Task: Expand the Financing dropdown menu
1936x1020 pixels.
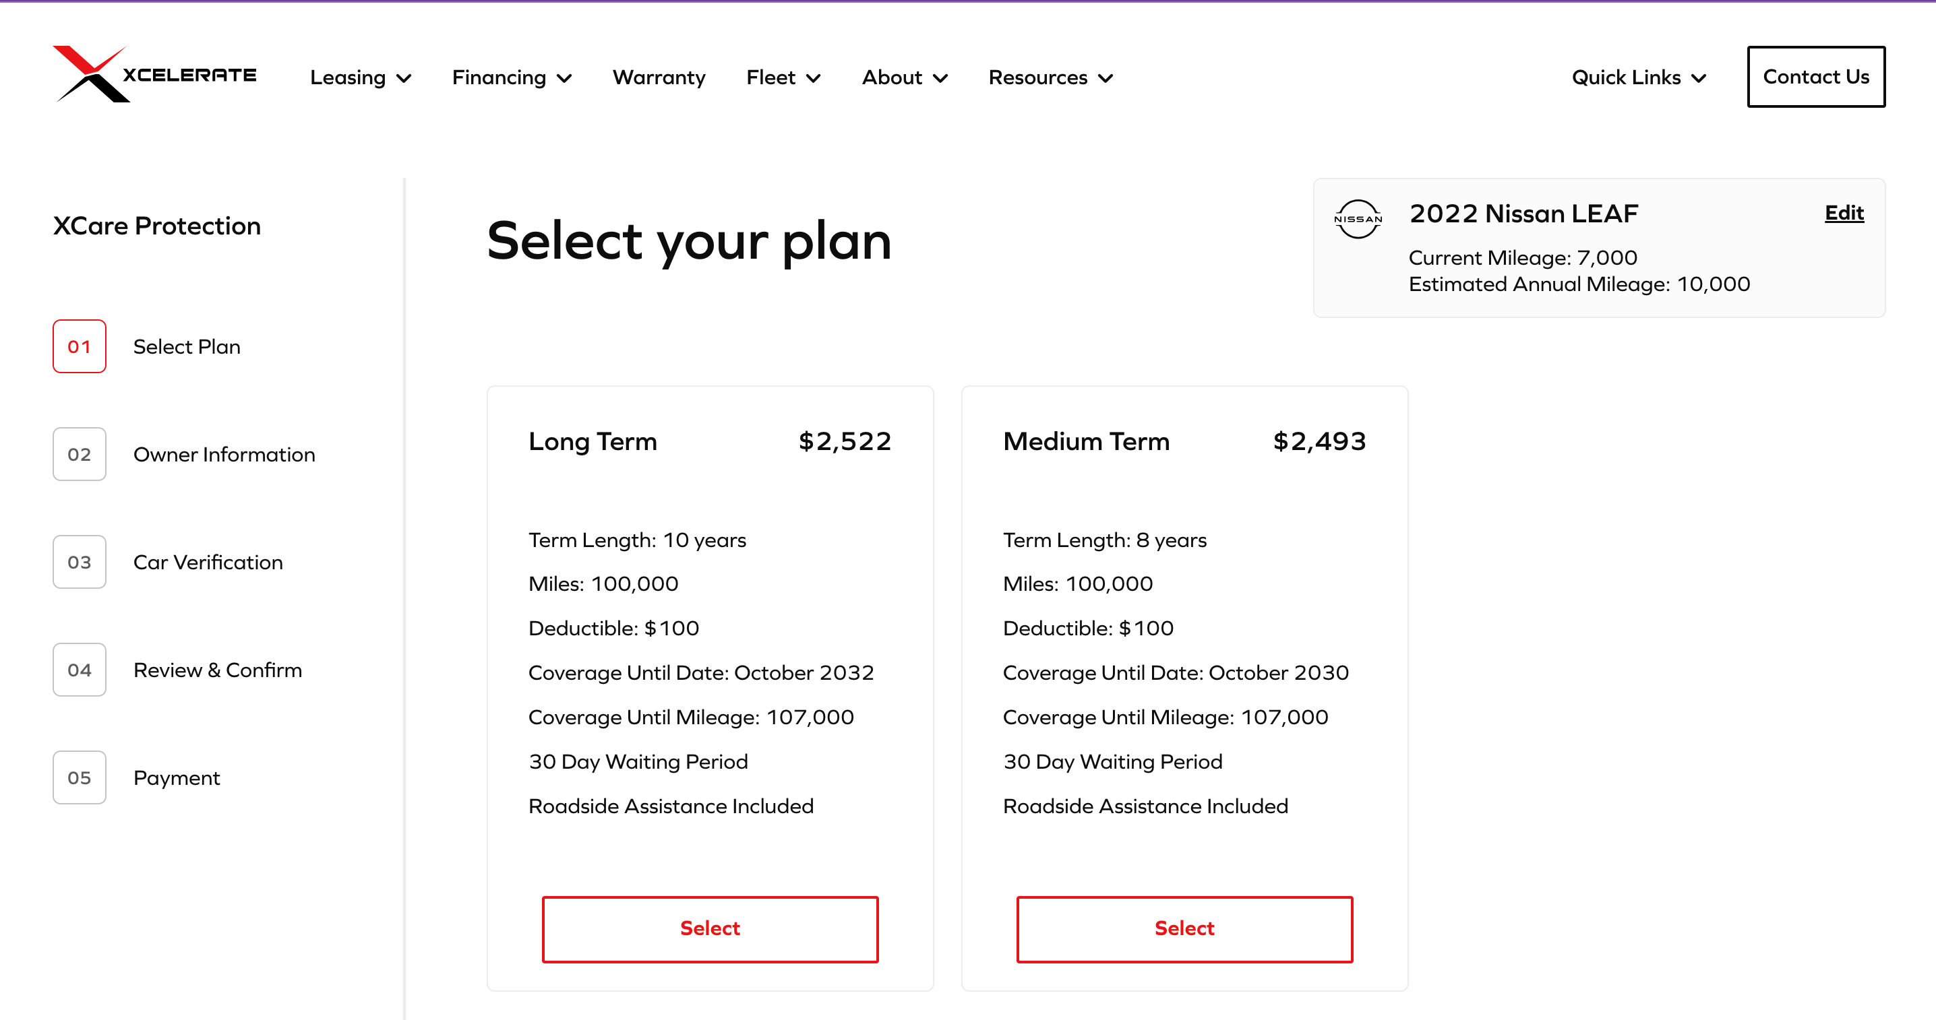Action: 511,77
